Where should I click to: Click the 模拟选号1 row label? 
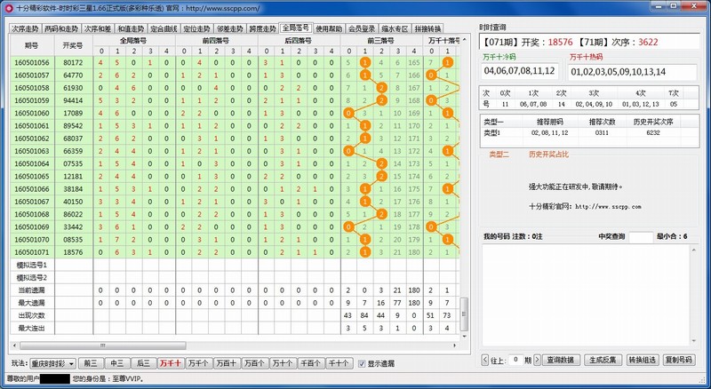pos(32,266)
